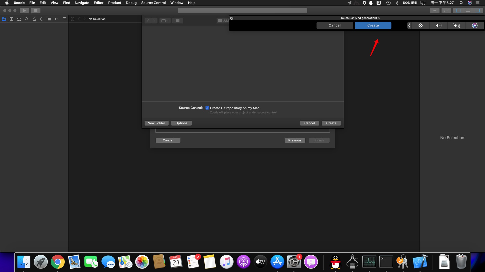Open the Navigate menu

82,3
